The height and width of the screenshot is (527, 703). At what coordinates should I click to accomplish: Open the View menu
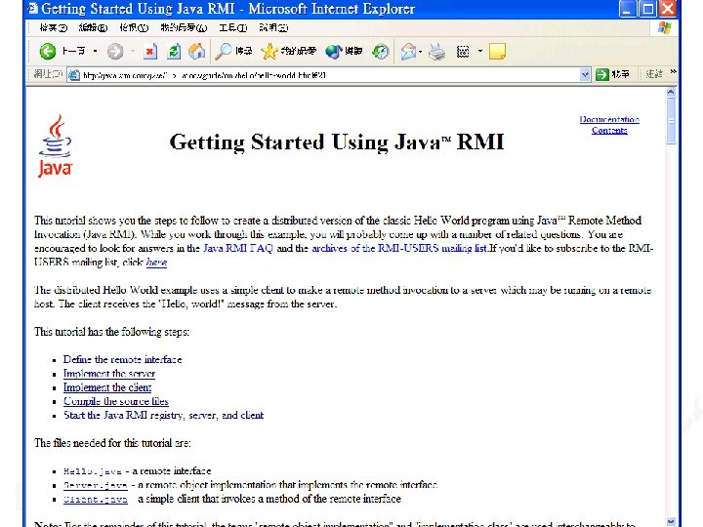click(134, 27)
